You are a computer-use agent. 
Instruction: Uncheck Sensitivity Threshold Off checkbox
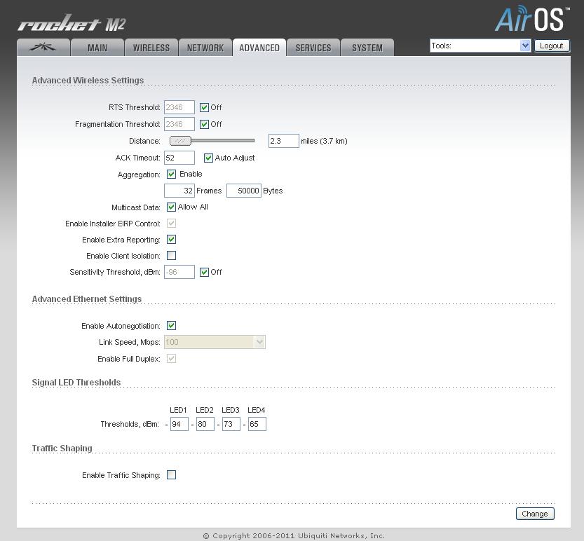204,272
